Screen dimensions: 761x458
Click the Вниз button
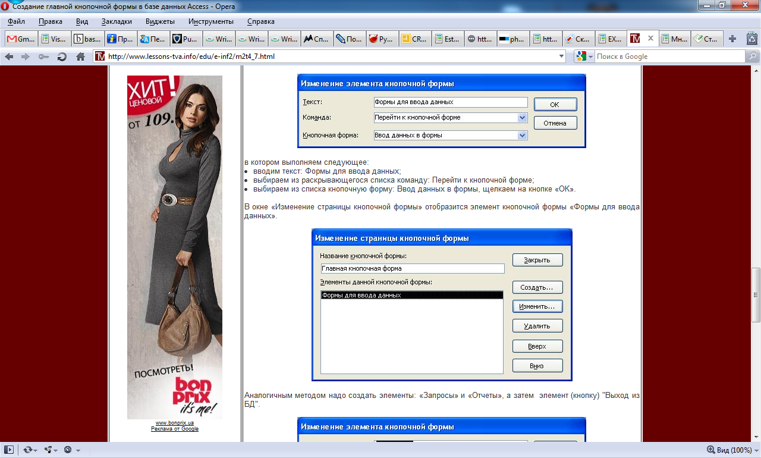(x=537, y=366)
